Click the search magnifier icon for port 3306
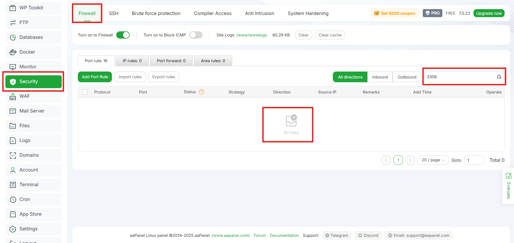Viewport: 514px width, 243px height. tap(499, 77)
